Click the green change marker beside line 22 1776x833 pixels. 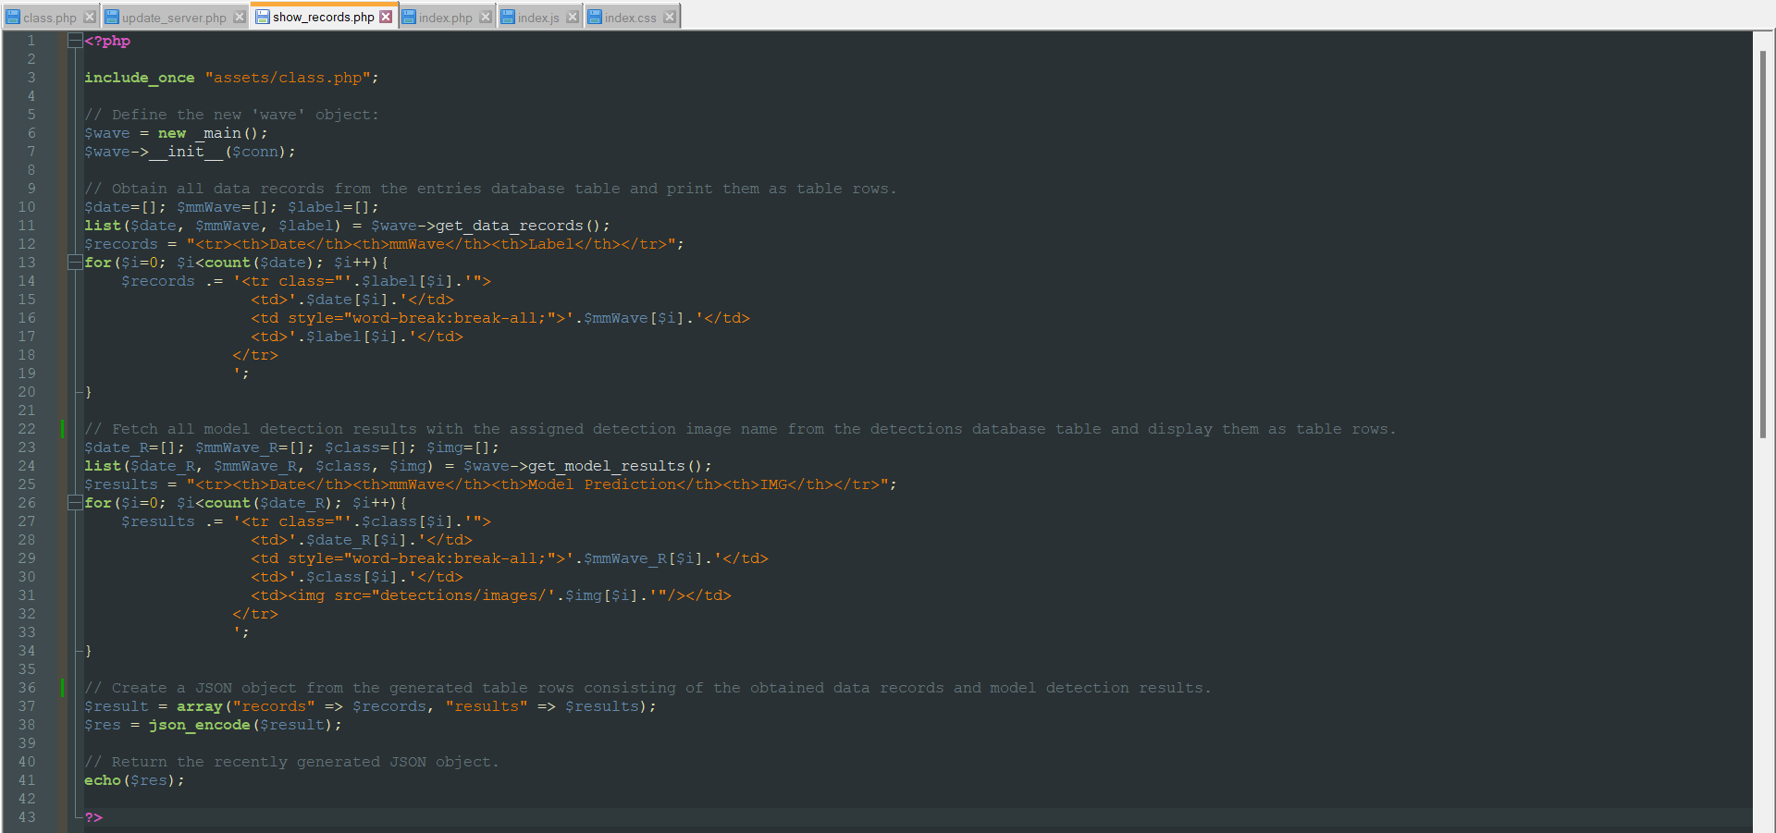(x=62, y=428)
